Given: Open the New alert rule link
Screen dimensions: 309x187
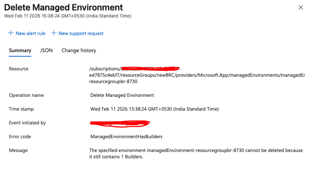Looking at the screenshot, I should pyautogui.click(x=30, y=34).
